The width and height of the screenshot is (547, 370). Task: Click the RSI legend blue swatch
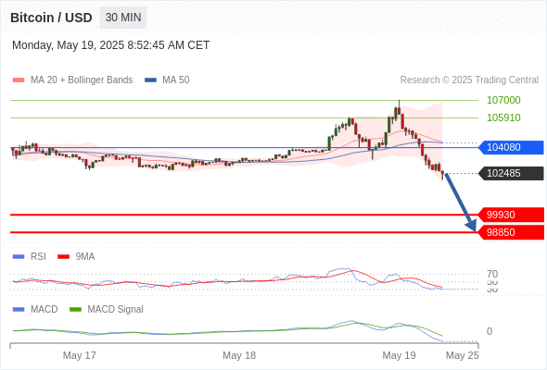tap(19, 257)
